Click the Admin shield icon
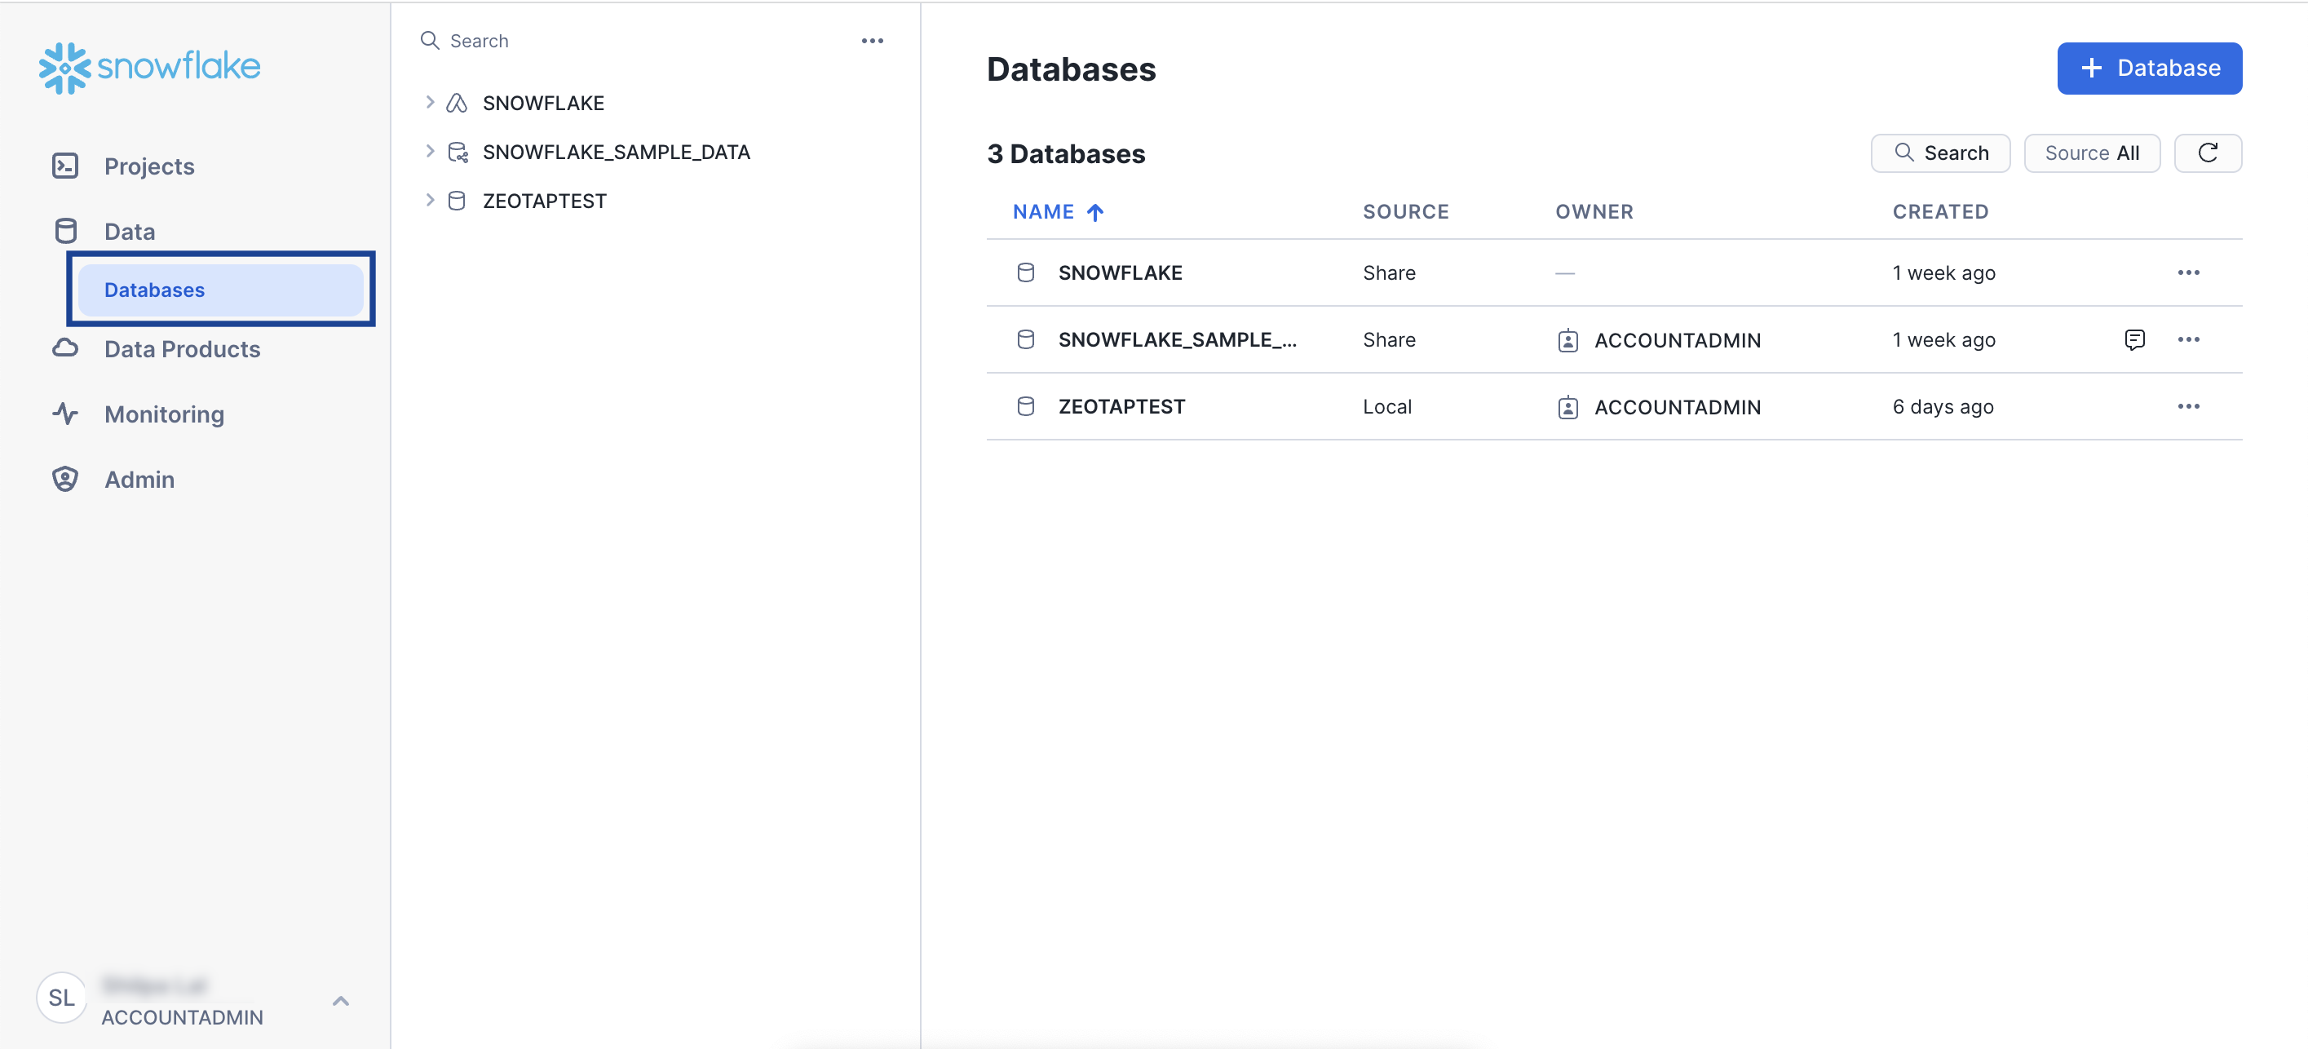2308x1049 pixels. 65,480
